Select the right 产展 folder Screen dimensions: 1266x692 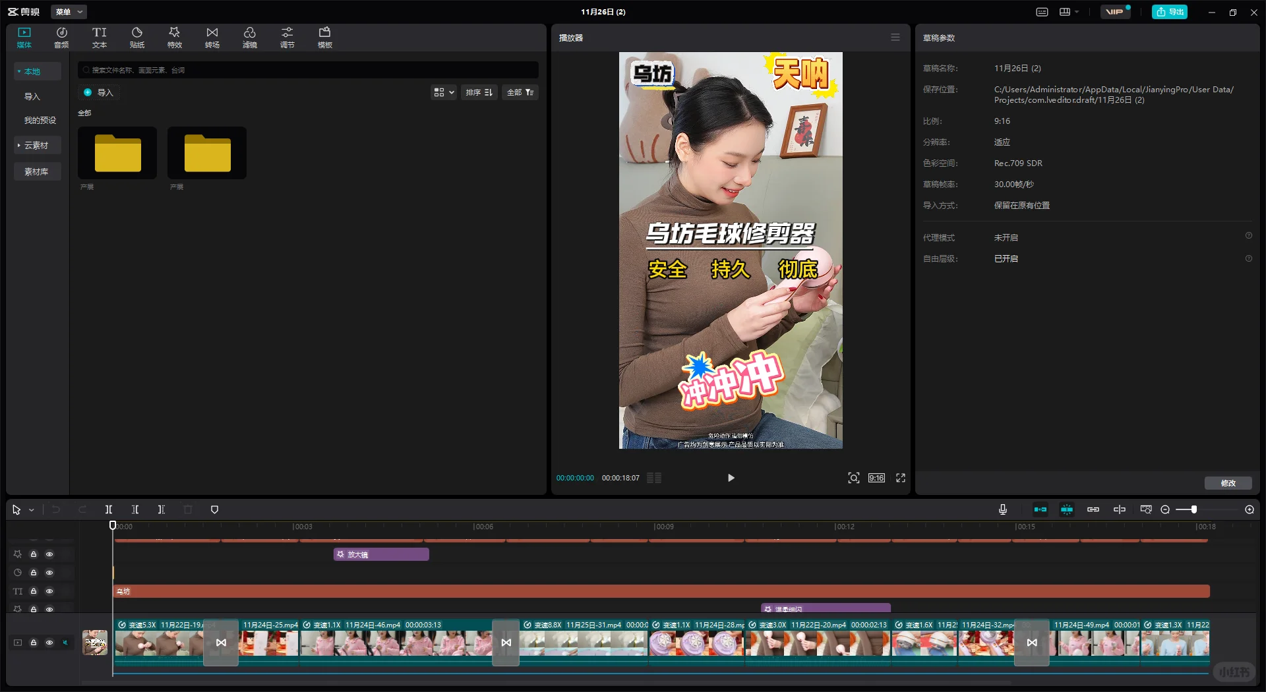click(x=207, y=153)
